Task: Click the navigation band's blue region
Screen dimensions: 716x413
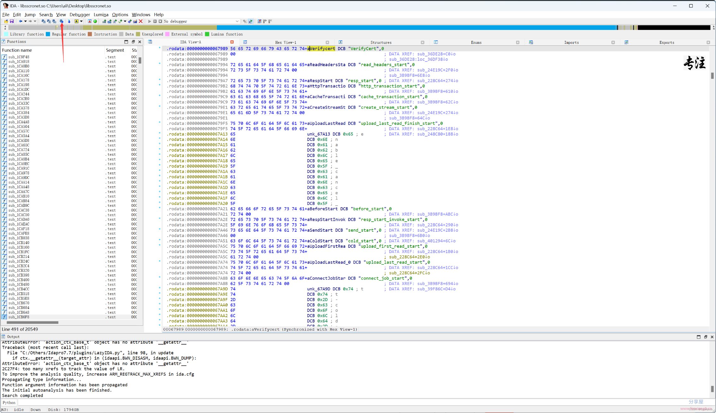Action: click(x=417, y=28)
